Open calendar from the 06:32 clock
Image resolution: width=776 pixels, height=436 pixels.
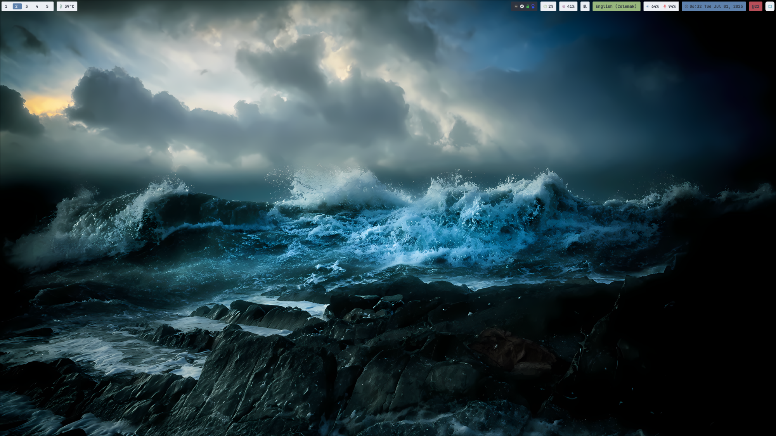(x=714, y=7)
